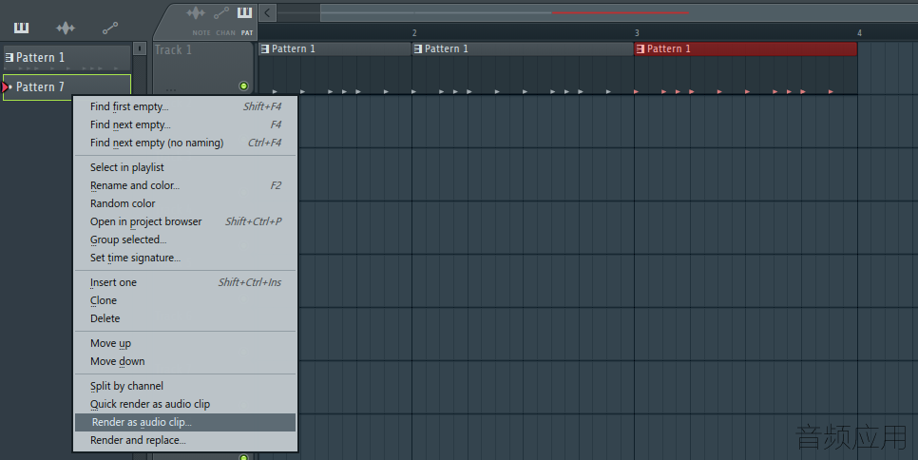
Task: Select Pattern 1 in the picker list
Action: (67, 57)
